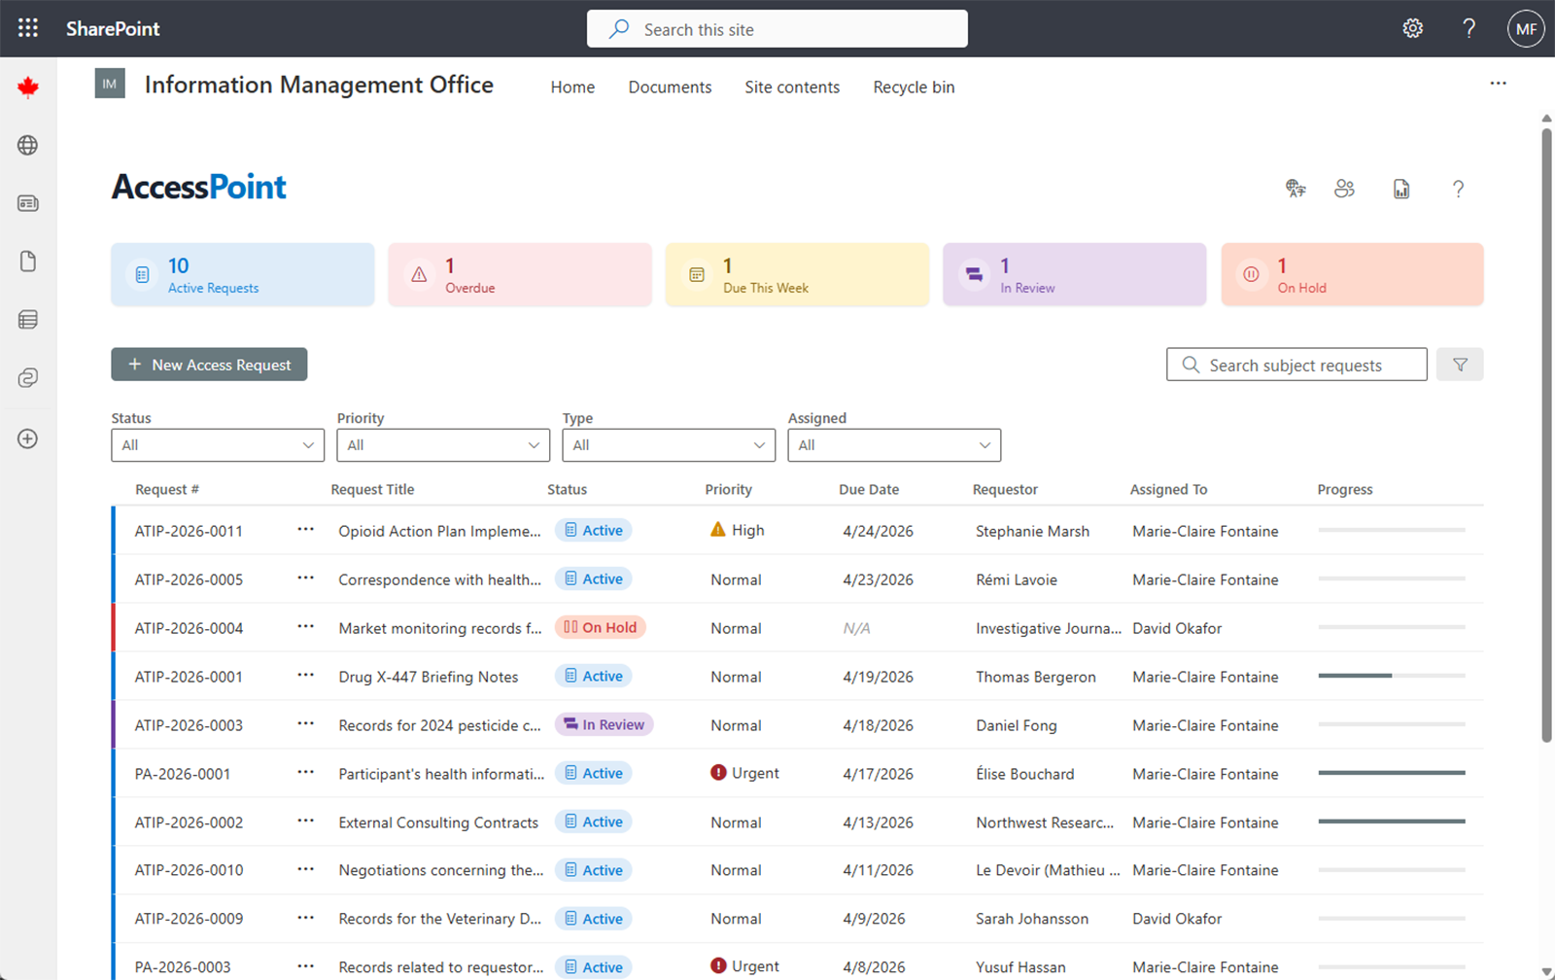Switch to the Documents navigation tab
Screen dimensions: 1555x980
tap(670, 87)
